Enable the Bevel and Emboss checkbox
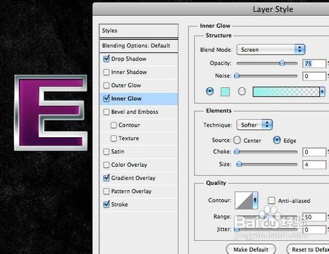 tap(107, 112)
